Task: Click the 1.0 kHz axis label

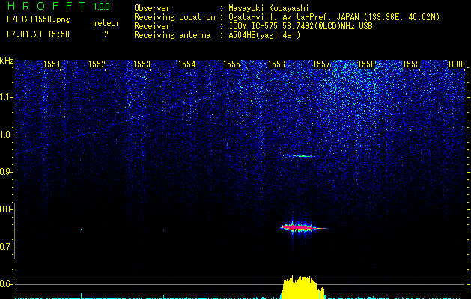Action: click(6, 135)
